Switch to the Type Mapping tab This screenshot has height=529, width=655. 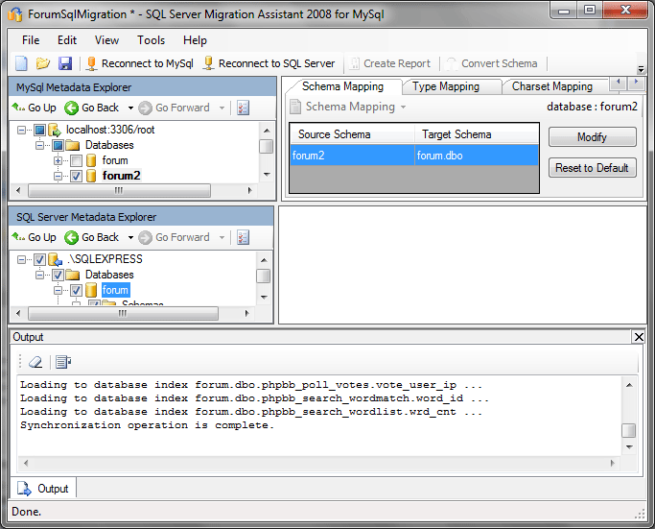pos(444,86)
